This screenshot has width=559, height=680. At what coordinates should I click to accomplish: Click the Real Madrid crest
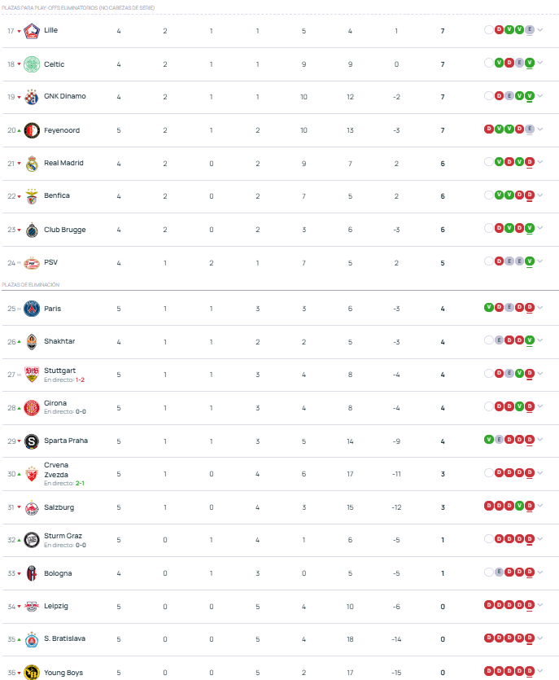(x=32, y=164)
